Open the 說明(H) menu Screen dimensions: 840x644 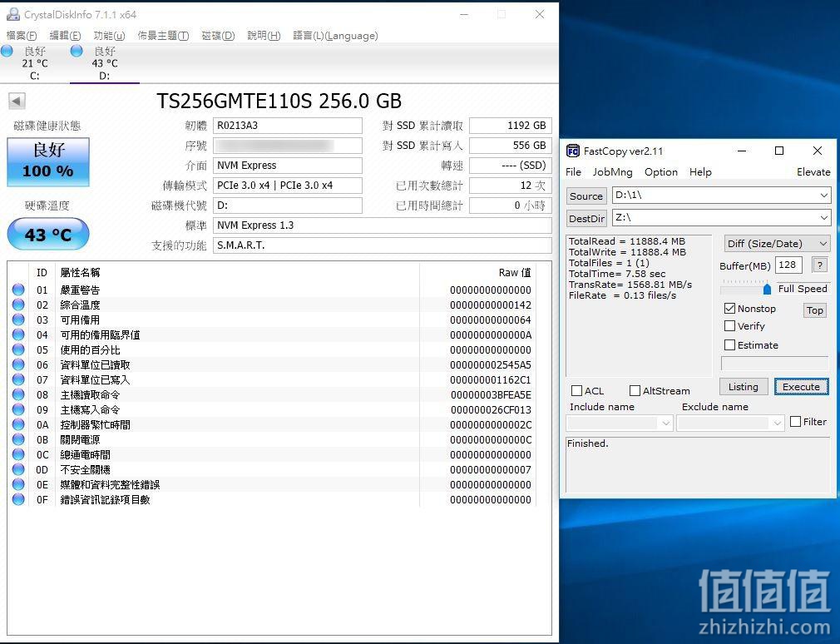click(264, 35)
